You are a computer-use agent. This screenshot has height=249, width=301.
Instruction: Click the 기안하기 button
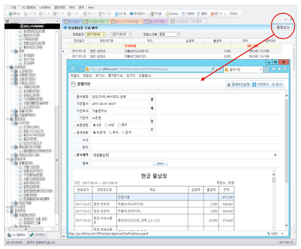(x=261, y=84)
